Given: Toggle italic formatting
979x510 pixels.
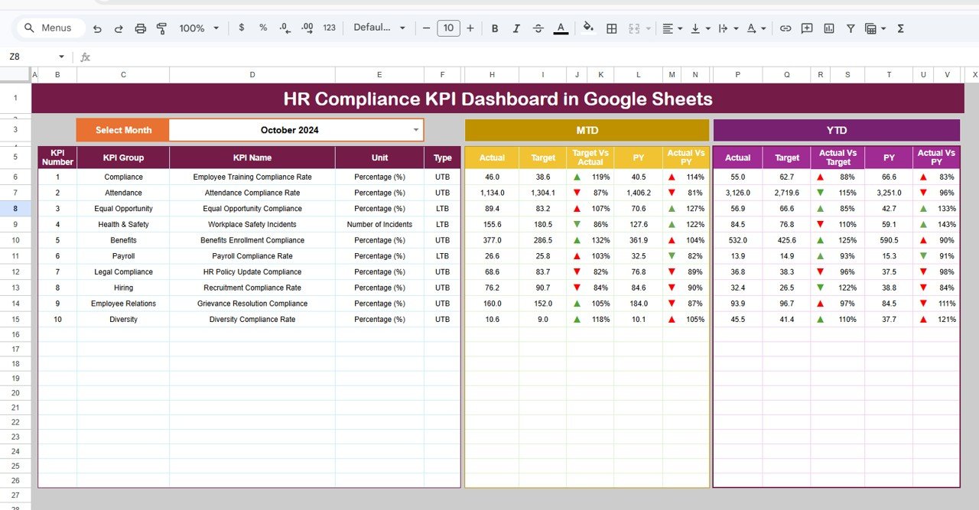Looking at the screenshot, I should (516, 28).
